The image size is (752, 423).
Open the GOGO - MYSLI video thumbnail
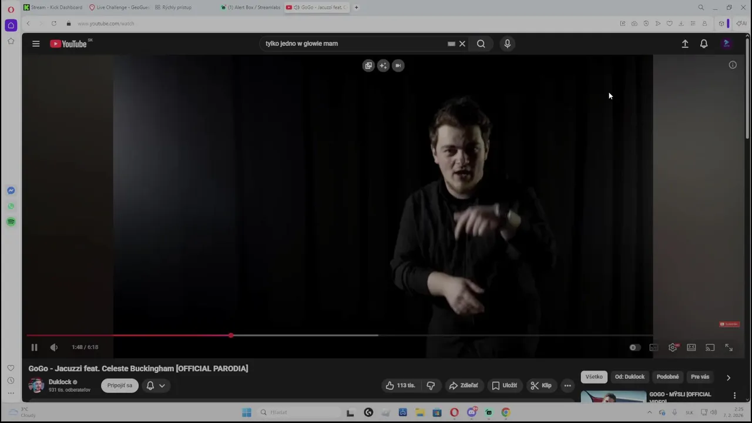613,397
